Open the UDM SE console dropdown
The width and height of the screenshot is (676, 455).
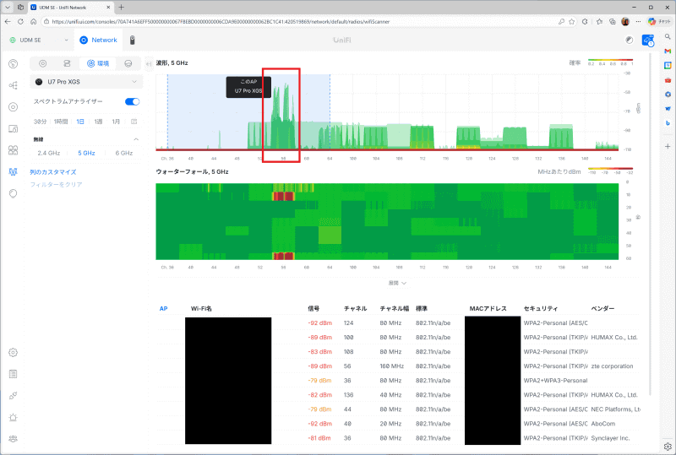coord(39,40)
